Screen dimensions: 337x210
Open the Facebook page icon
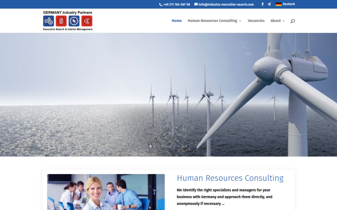coord(262,4)
